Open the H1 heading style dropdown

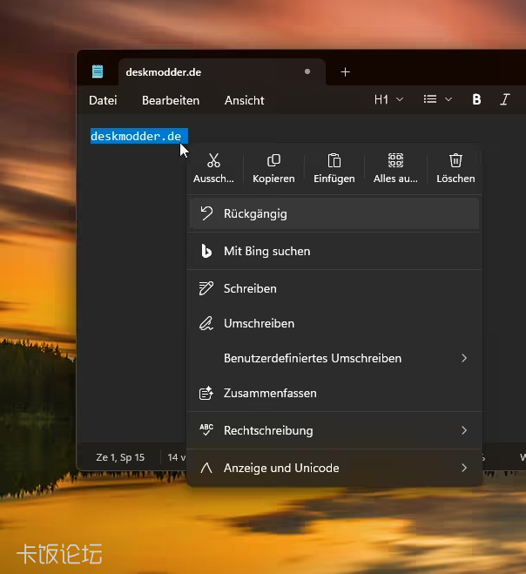(x=388, y=99)
